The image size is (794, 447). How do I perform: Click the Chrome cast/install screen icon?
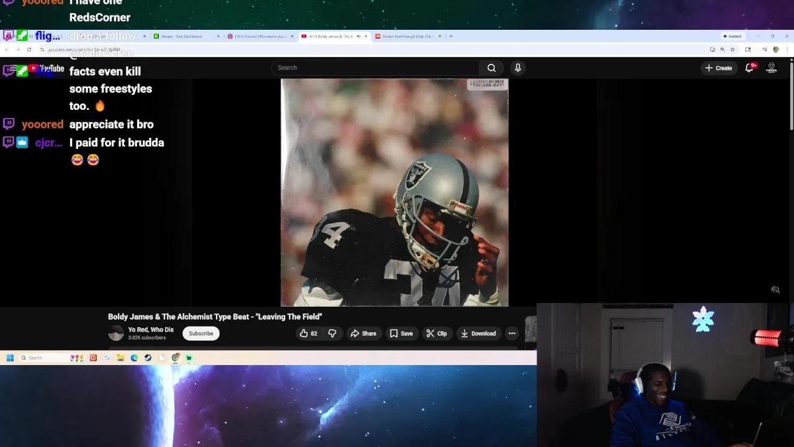coord(712,50)
